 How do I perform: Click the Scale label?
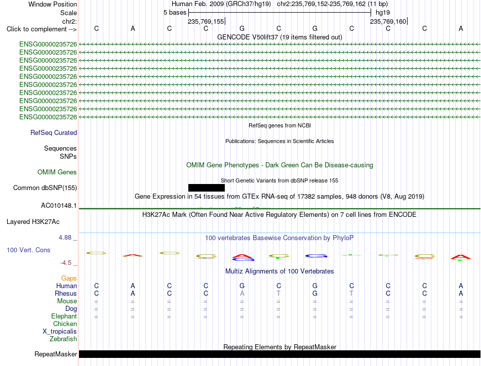(68, 13)
